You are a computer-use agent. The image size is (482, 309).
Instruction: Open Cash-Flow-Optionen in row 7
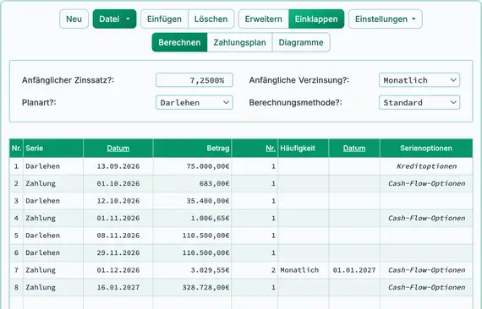click(426, 270)
